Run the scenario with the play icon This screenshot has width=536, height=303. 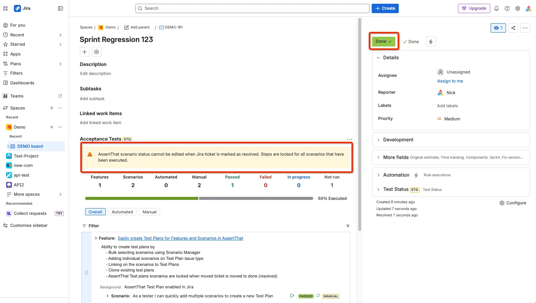(292, 296)
